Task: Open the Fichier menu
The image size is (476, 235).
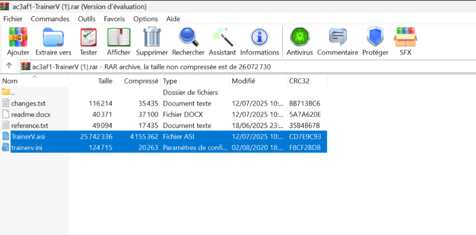Action: click(x=13, y=19)
